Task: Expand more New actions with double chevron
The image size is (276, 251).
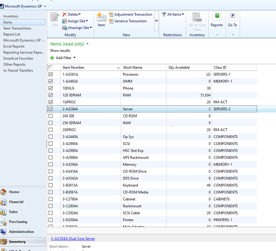Action: 156,21
